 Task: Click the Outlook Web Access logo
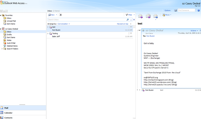point(14,3)
